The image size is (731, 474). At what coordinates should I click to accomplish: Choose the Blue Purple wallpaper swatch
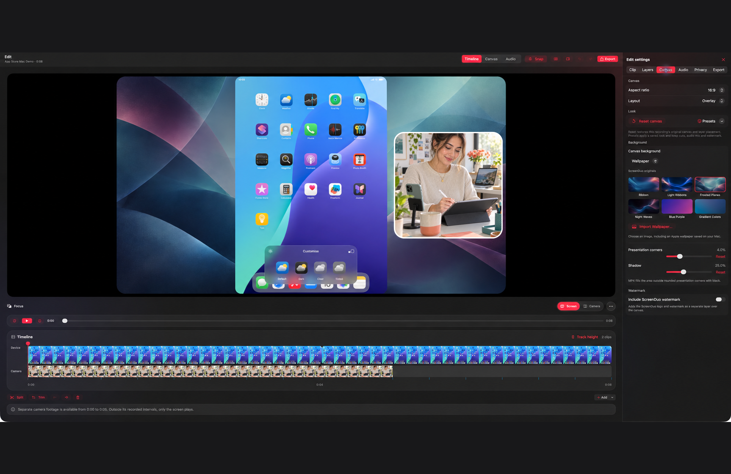(677, 206)
